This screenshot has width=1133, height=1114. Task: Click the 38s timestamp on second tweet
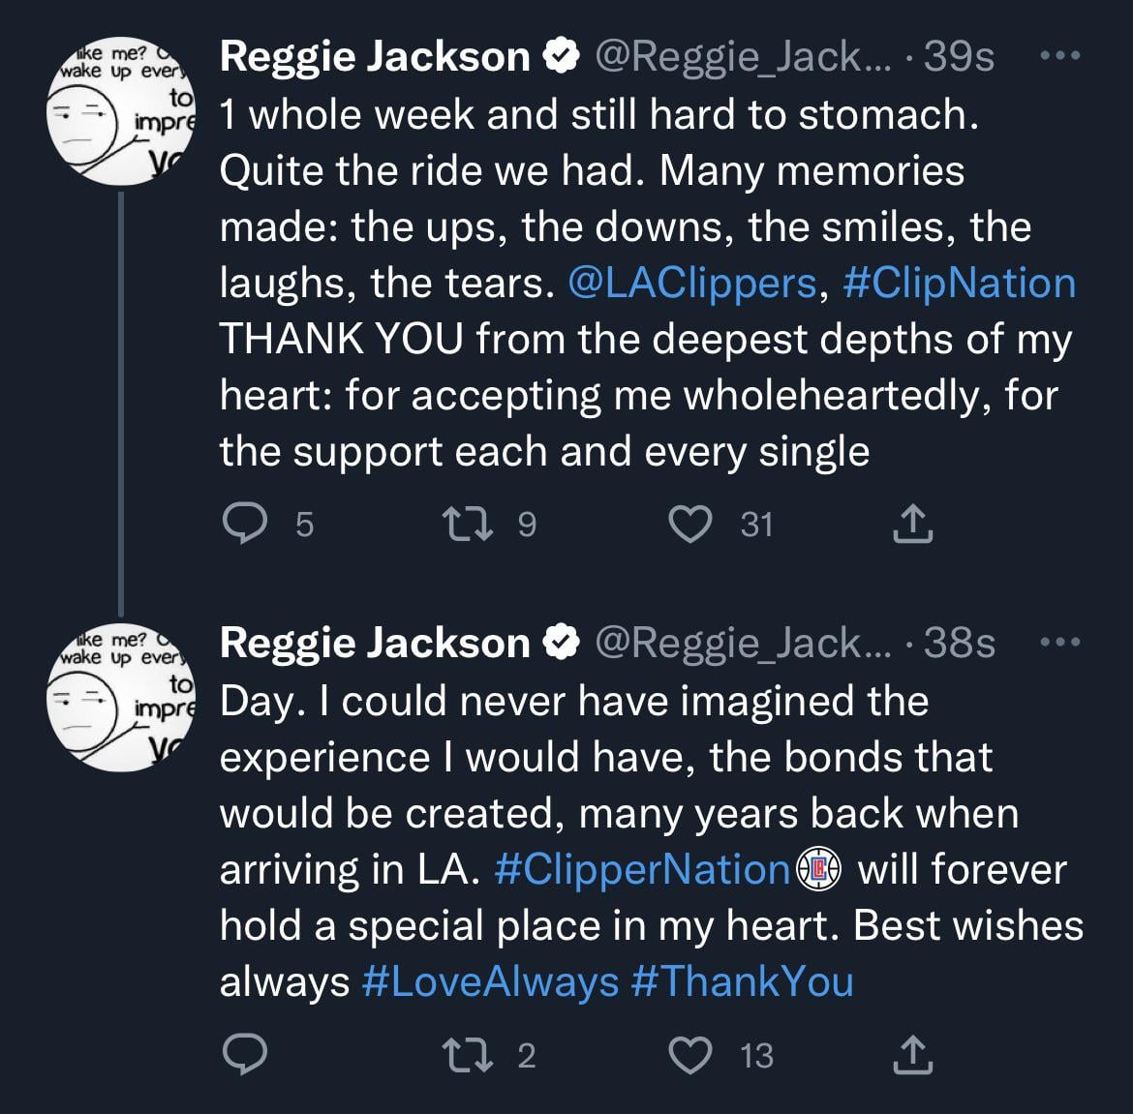[x=959, y=643]
